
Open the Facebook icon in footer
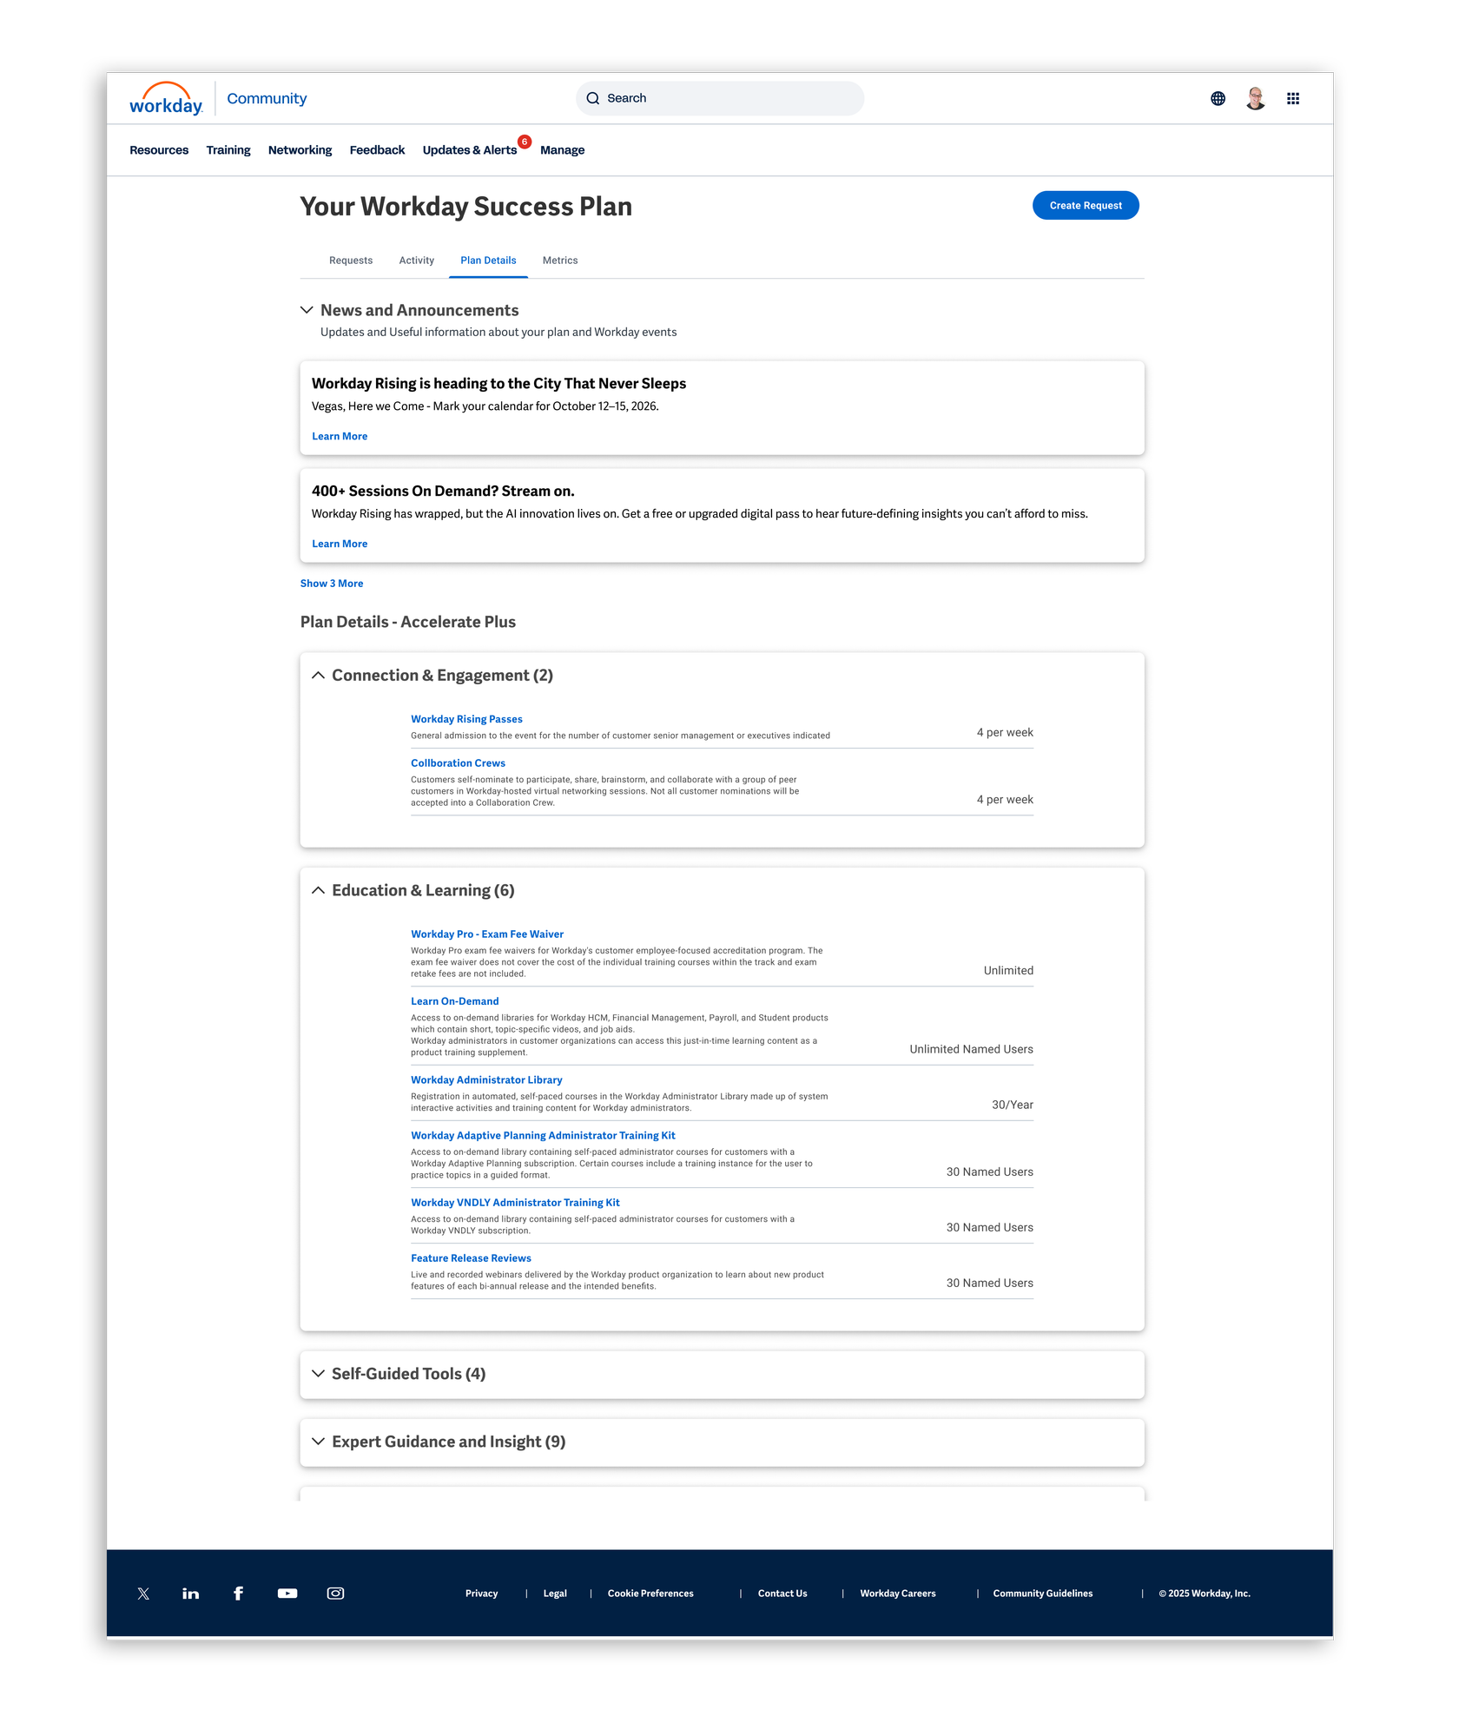(x=238, y=1594)
